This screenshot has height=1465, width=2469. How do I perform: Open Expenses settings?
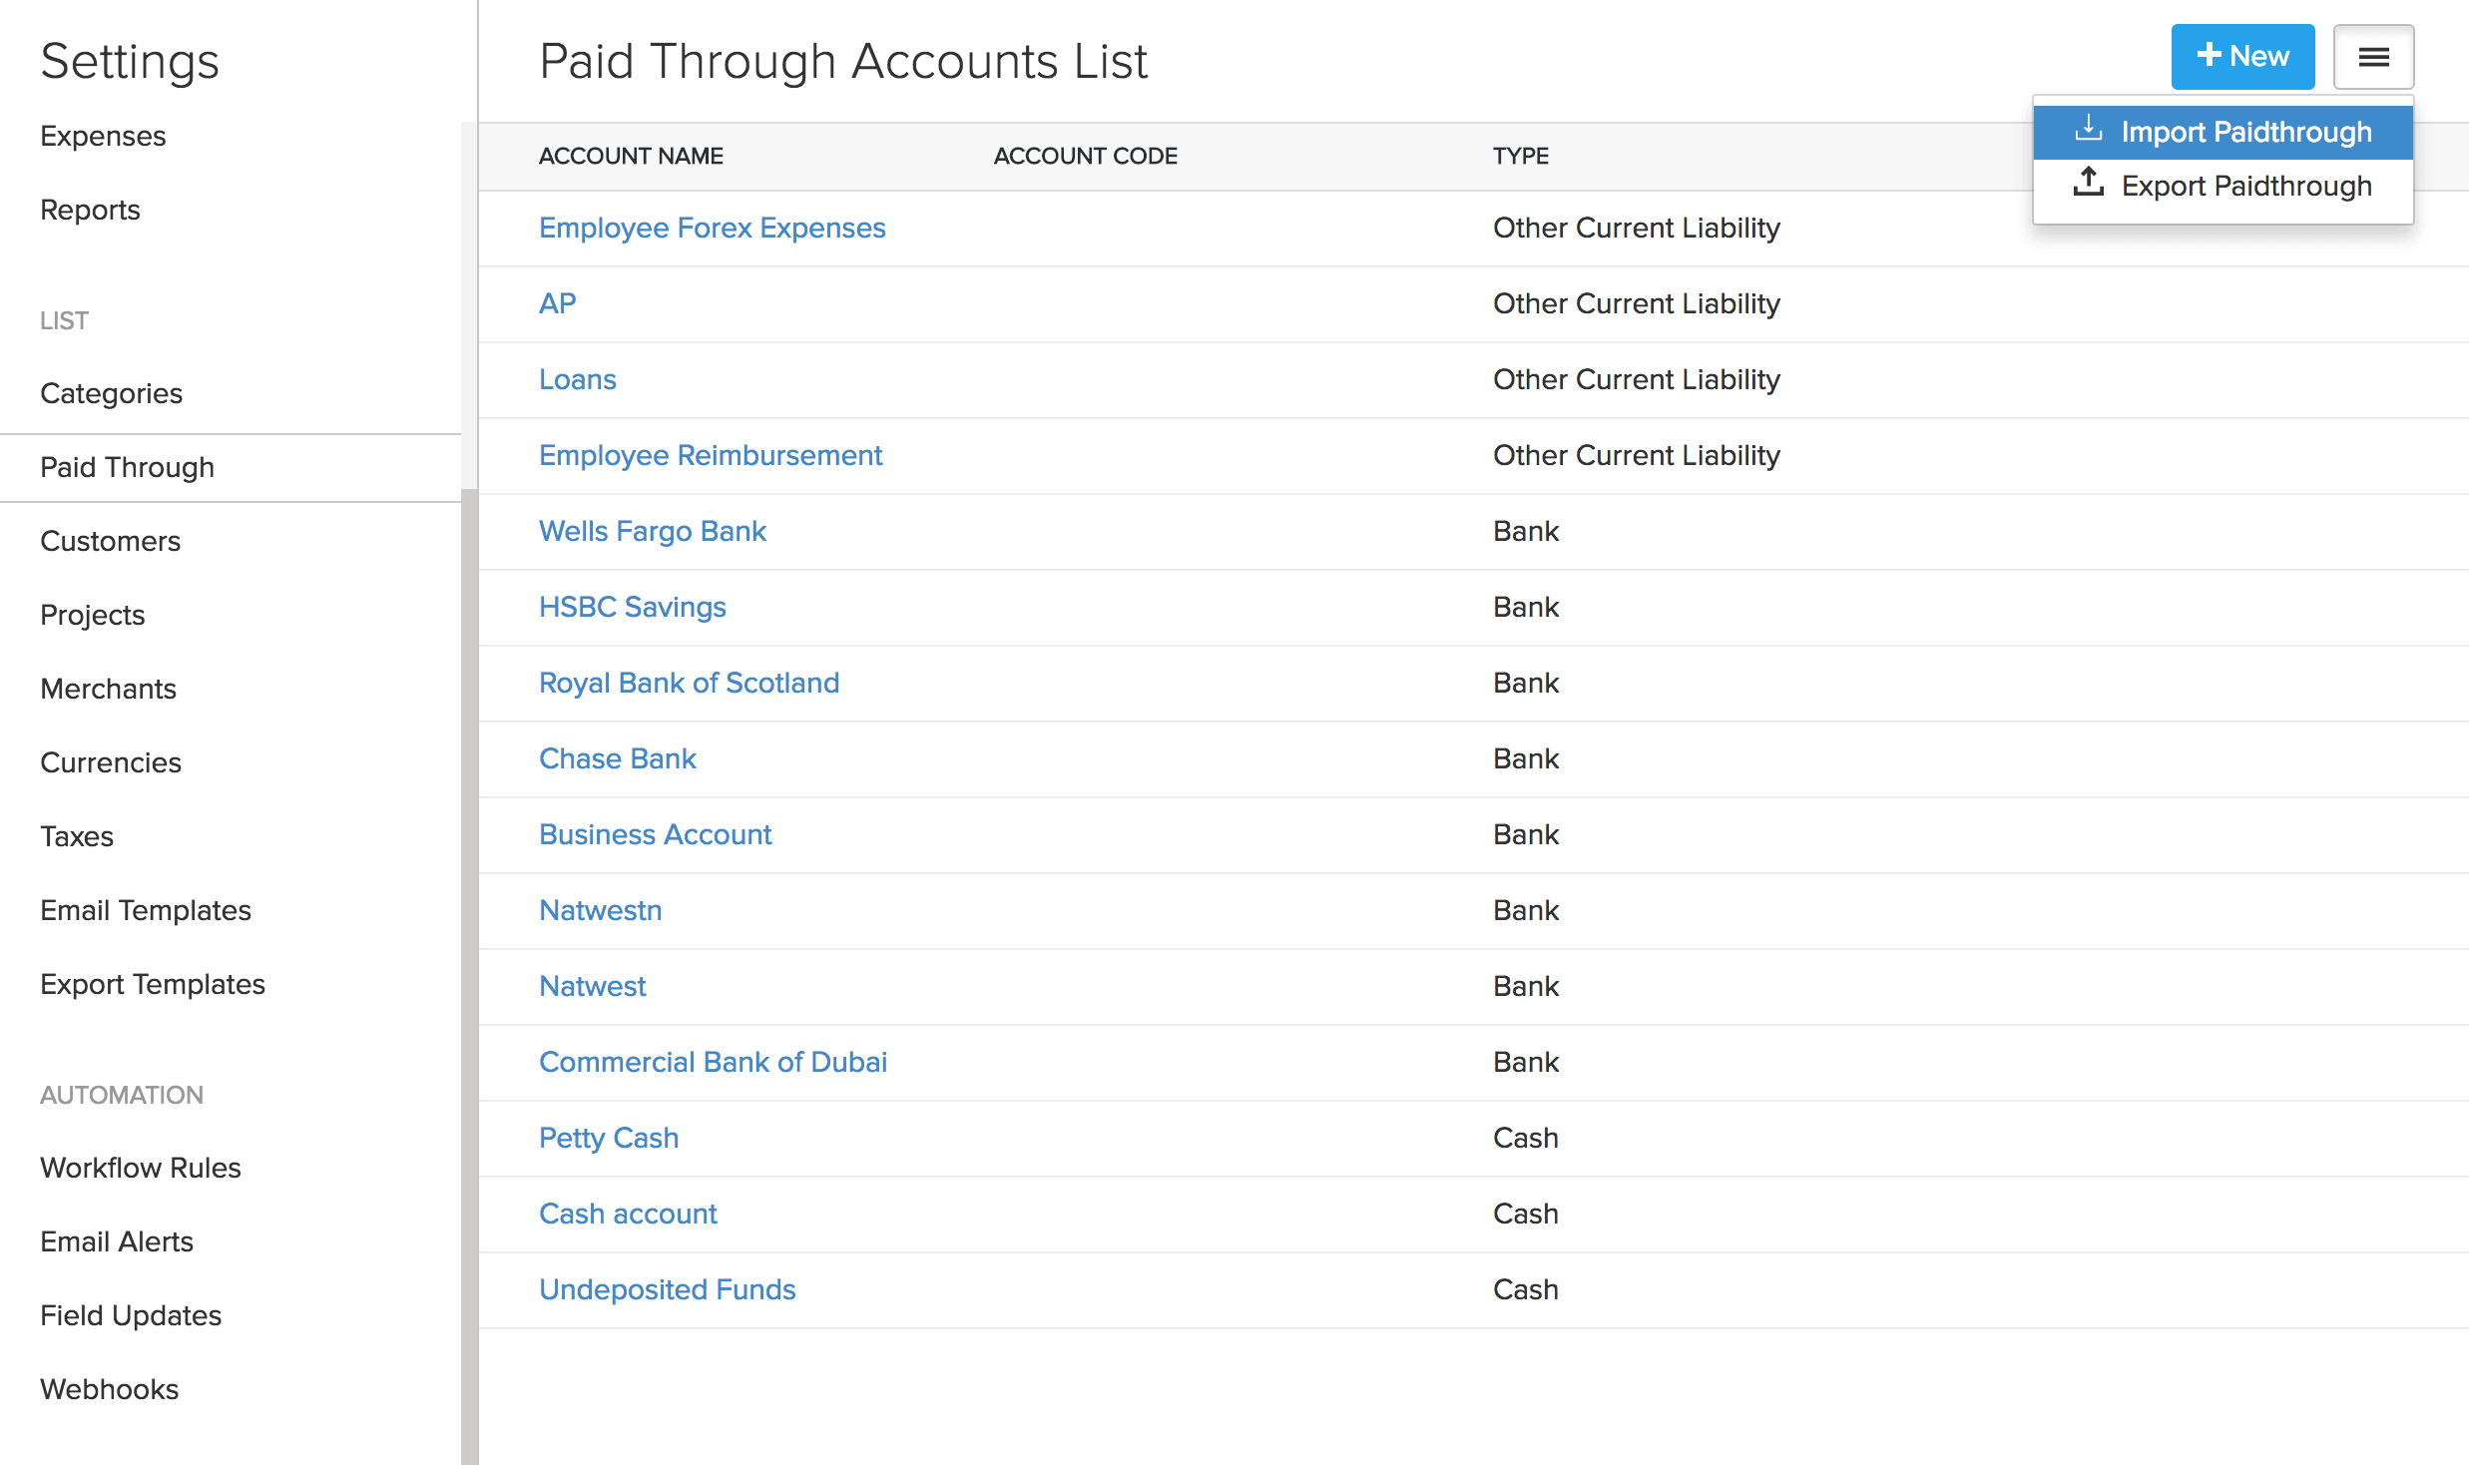(x=103, y=136)
